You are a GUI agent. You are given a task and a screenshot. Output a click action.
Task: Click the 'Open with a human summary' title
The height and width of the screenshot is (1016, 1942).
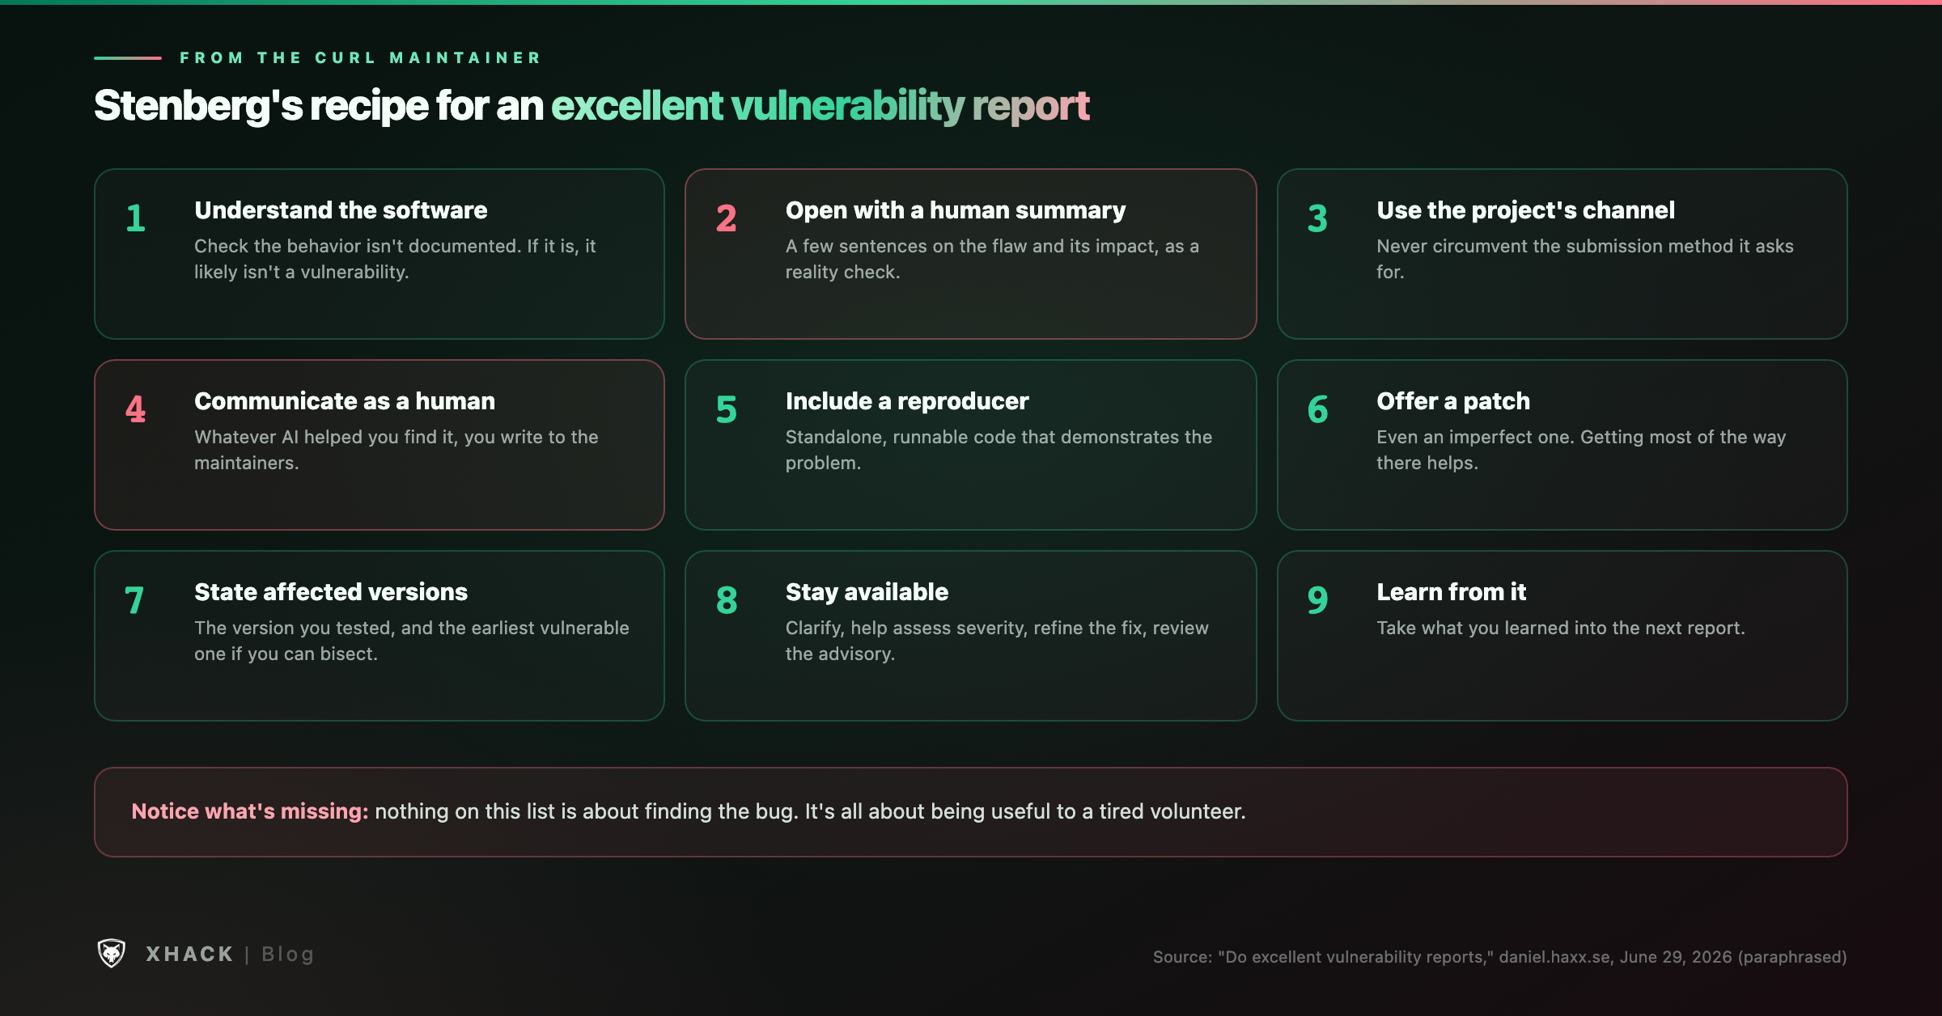coord(956,210)
